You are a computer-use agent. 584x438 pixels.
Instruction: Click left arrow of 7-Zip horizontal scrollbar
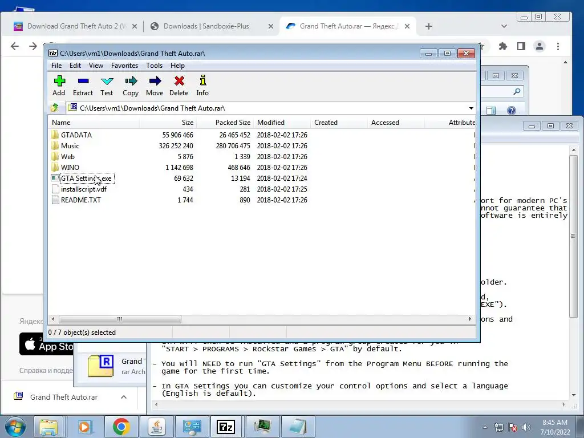(53, 319)
